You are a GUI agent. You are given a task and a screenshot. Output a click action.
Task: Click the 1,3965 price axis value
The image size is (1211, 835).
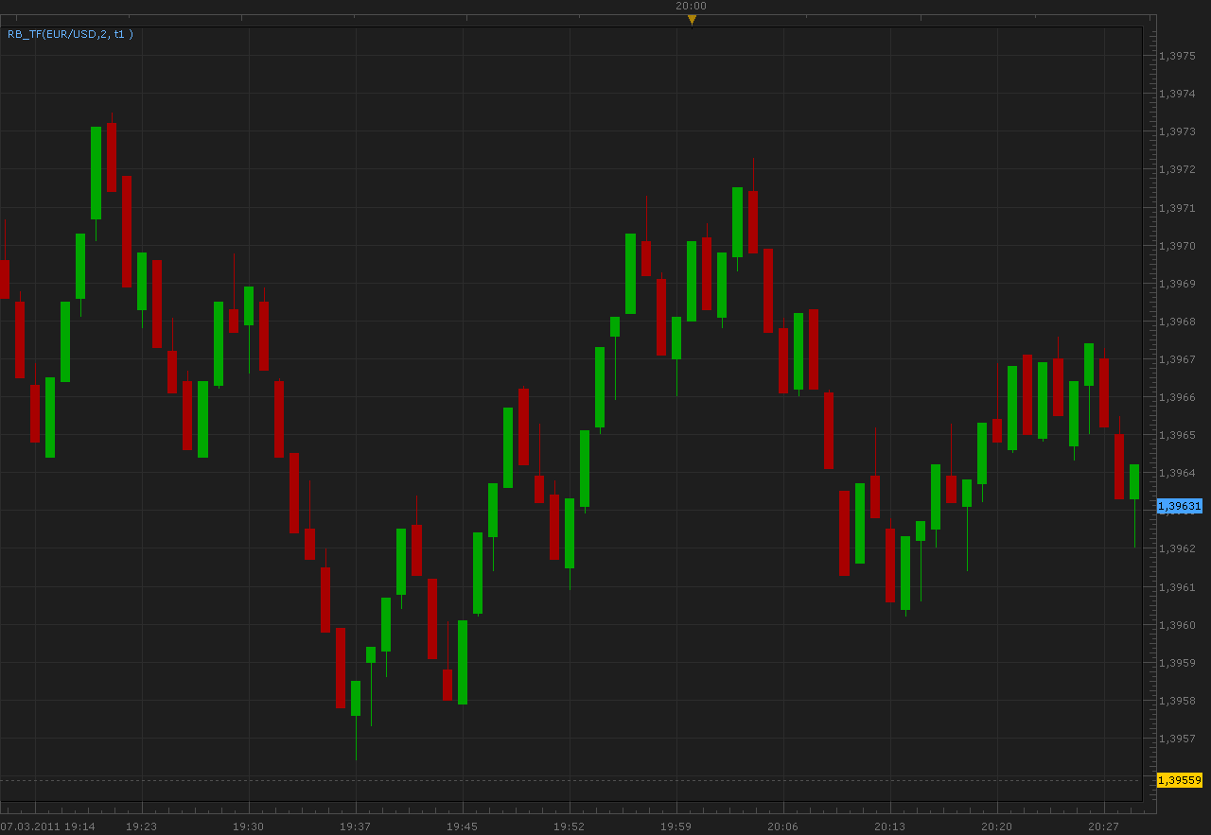(x=1178, y=435)
